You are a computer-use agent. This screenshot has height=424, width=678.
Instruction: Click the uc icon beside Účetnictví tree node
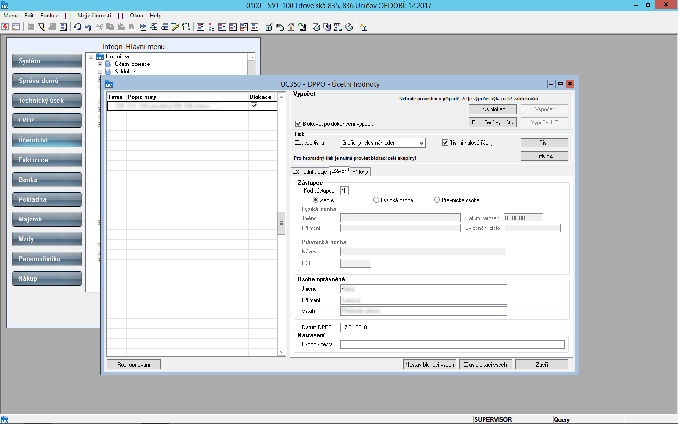(100, 57)
